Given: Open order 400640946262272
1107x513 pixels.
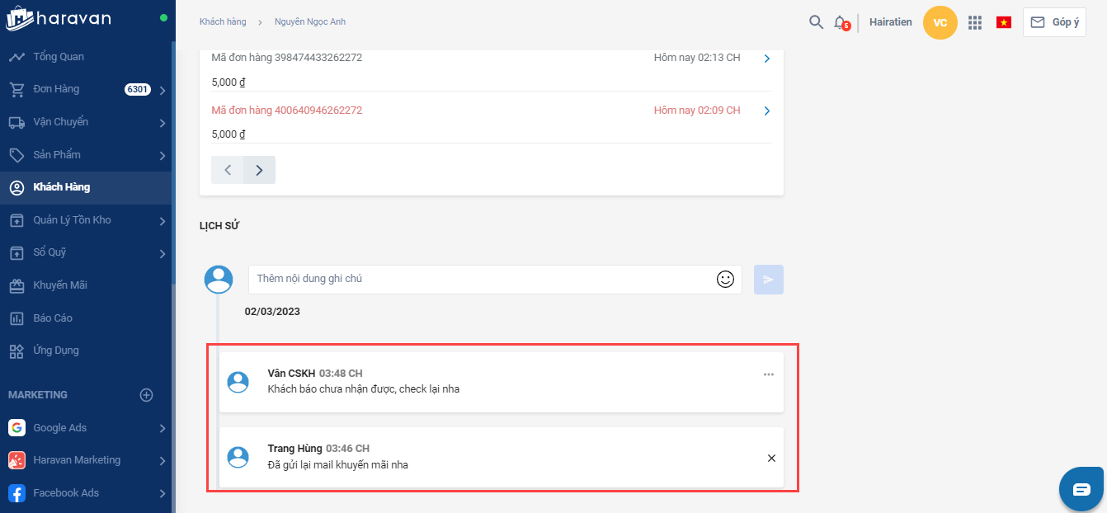Looking at the screenshot, I should click(287, 111).
